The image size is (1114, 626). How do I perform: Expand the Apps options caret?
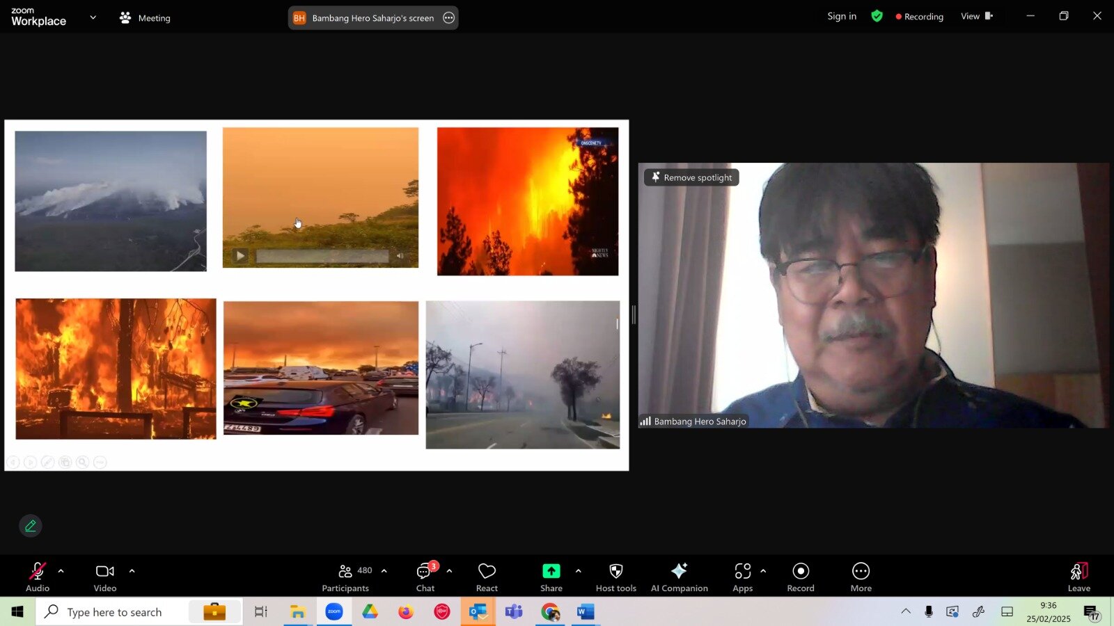pos(763,571)
